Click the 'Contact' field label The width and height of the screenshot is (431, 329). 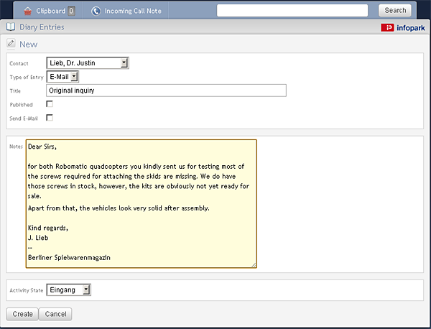19,63
